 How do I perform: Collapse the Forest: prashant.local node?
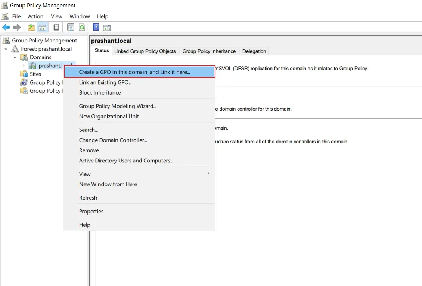point(6,49)
